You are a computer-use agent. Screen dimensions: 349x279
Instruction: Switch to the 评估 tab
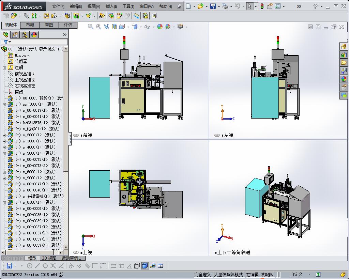tap(68, 25)
